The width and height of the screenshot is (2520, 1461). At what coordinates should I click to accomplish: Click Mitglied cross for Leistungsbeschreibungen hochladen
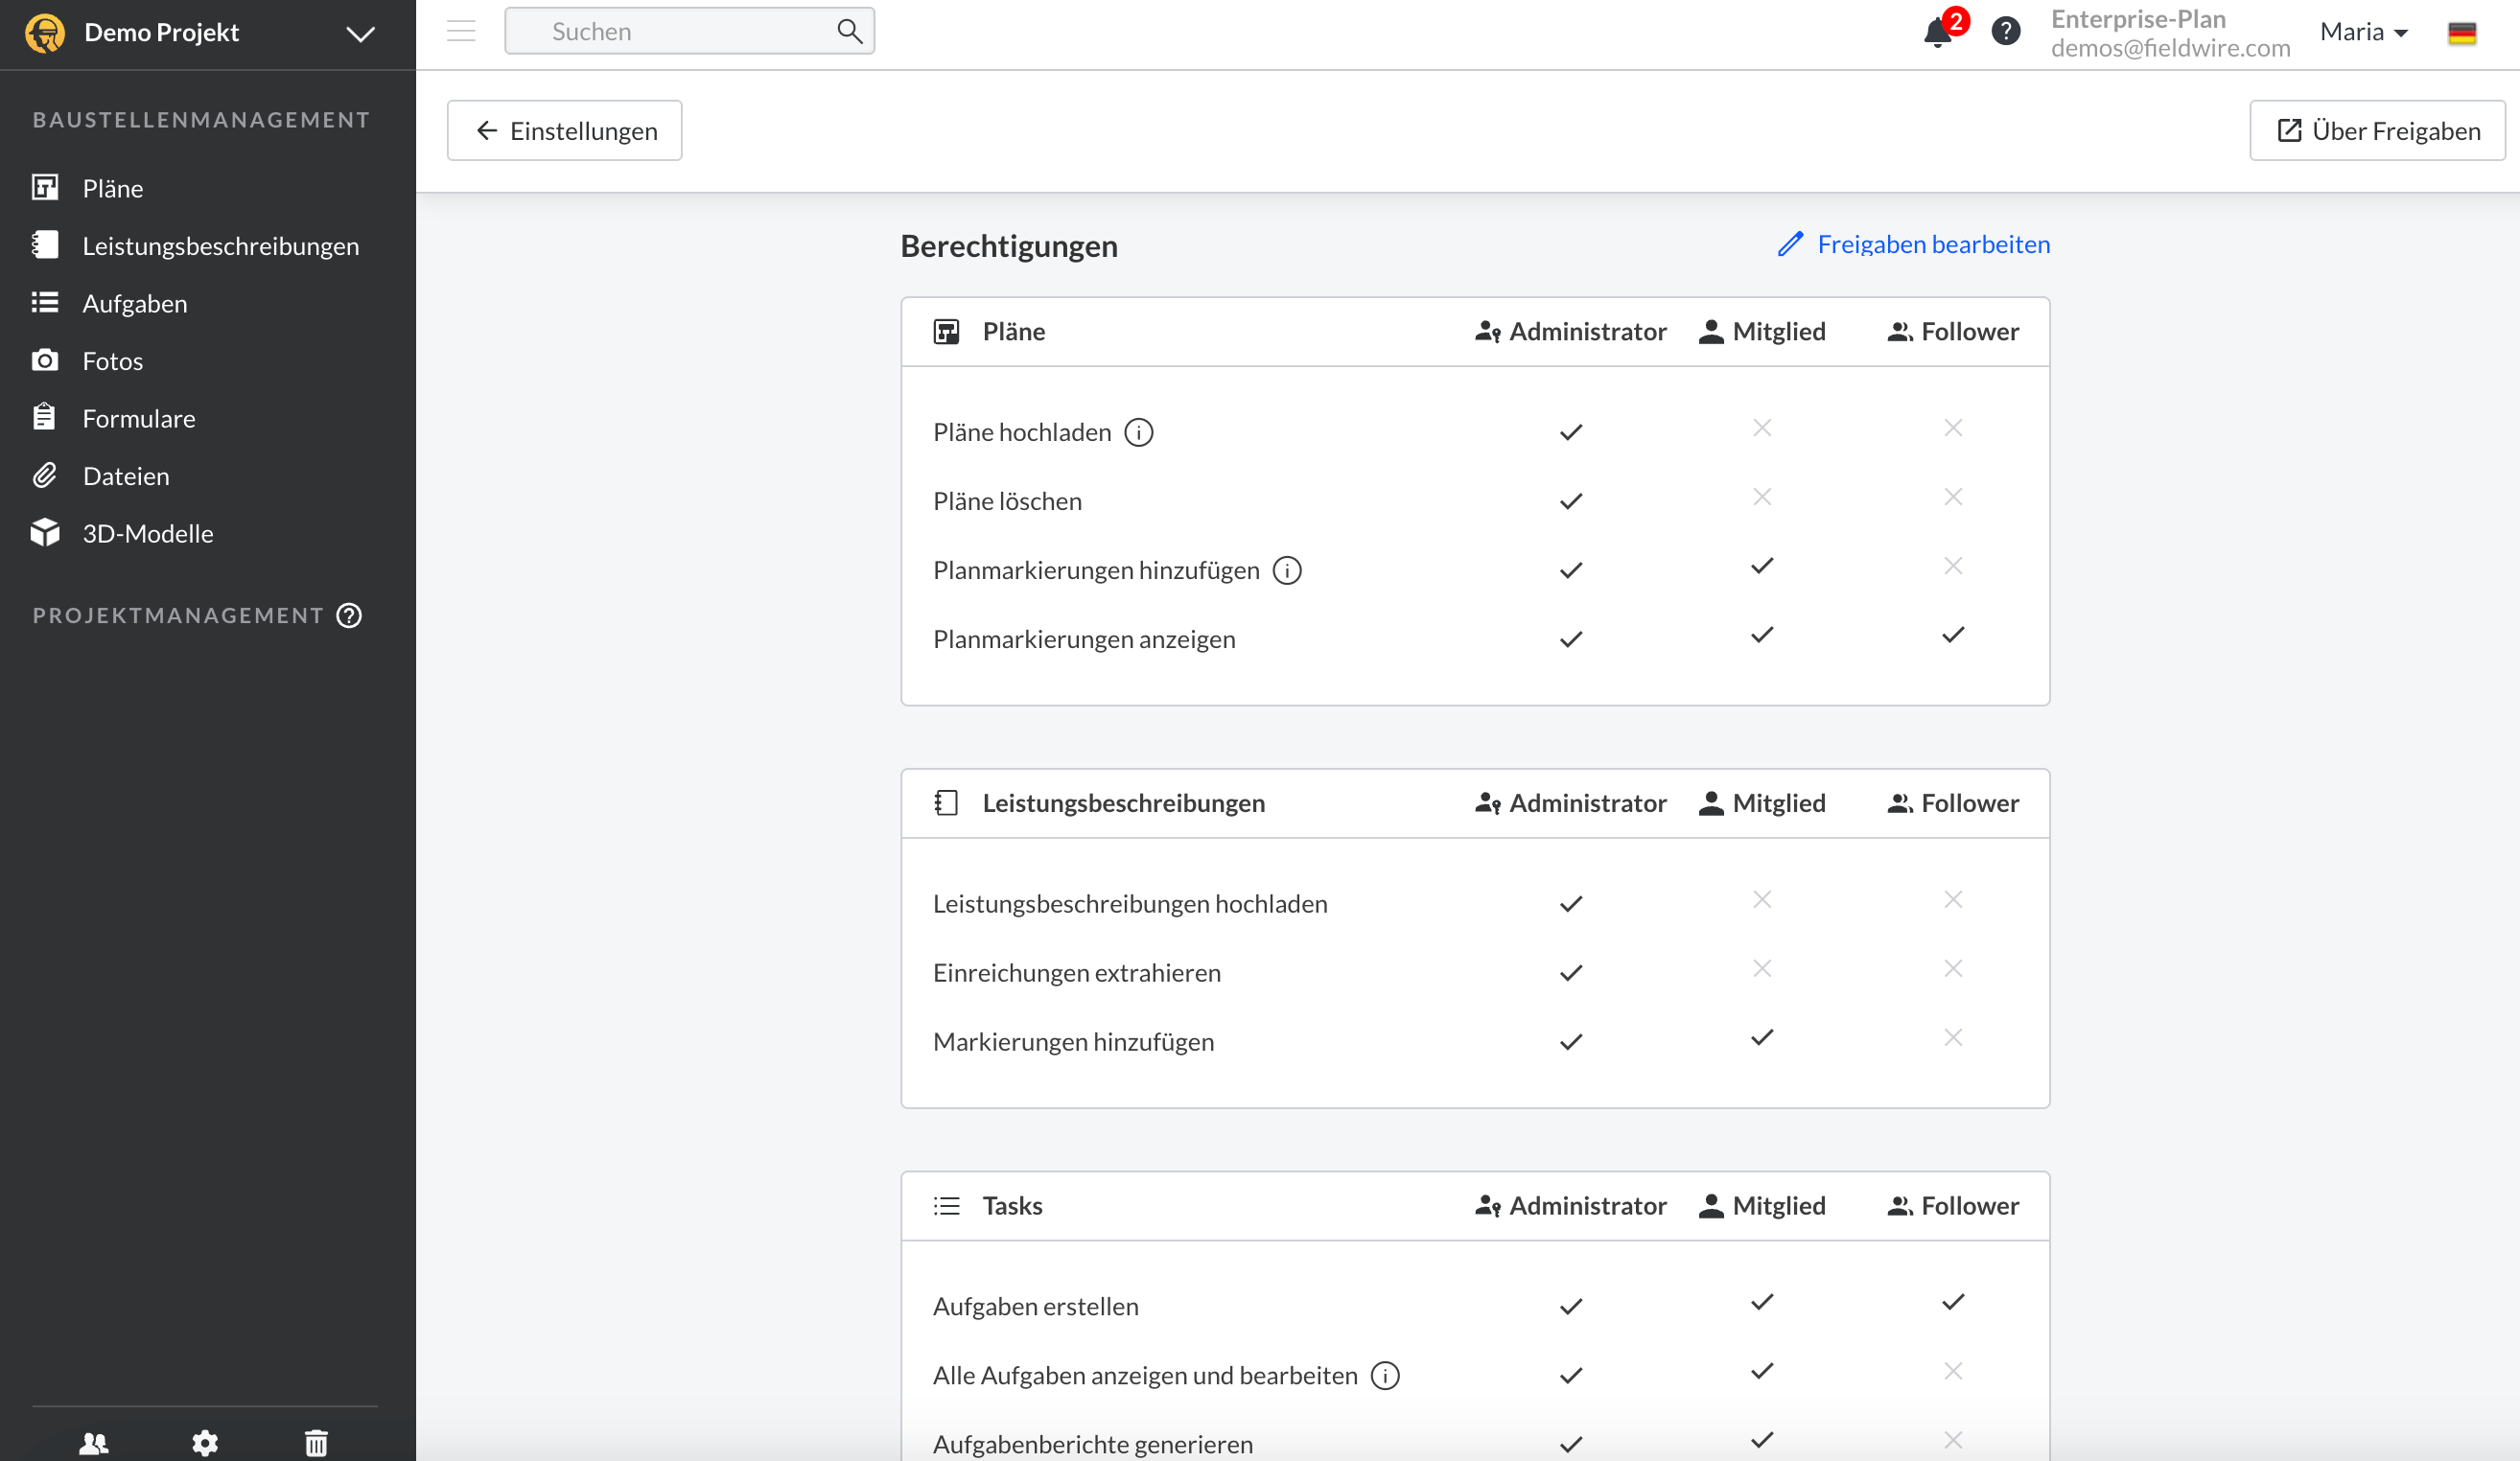(1762, 900)
